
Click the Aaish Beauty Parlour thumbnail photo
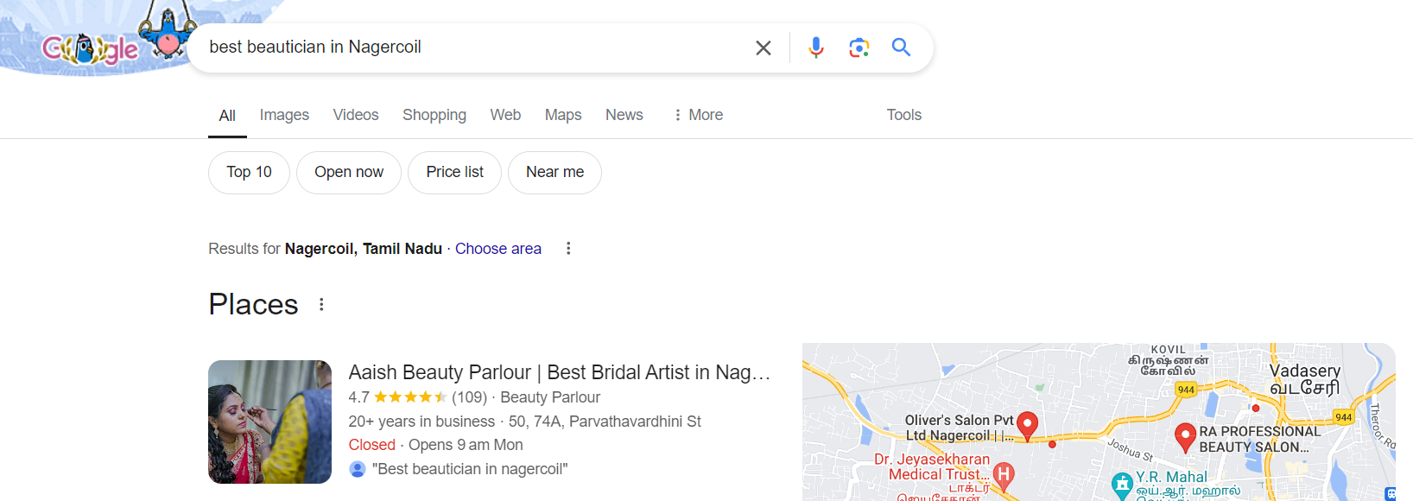tap(269, 422)
